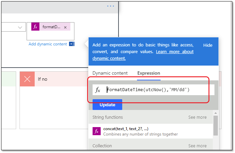235x153 pixels.
Task: Click the function list scrollbar thumb
Action: [x=215, y=125]
